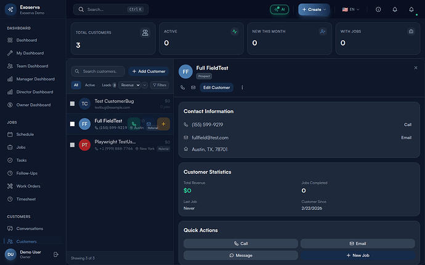The height and width of the screenshot is (265, 425).
Task: Open the EN language selector
Action: click(x=351, y=9)
